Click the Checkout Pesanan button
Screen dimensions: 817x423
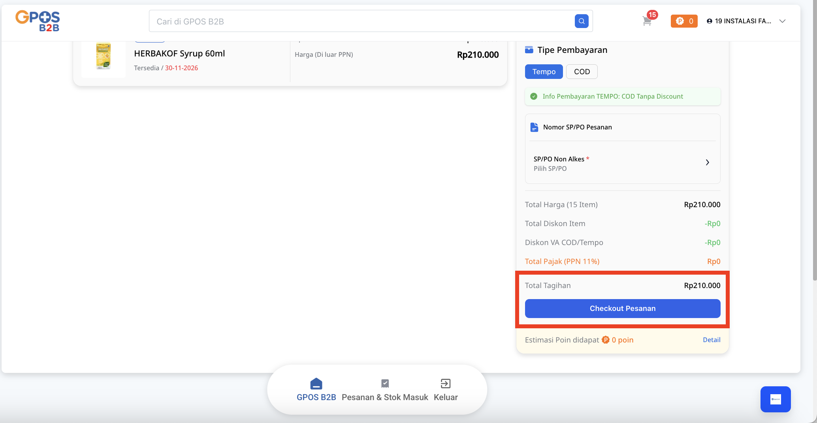[622, 309]
